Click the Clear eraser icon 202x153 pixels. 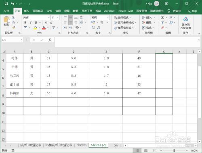tap(162, 28)
